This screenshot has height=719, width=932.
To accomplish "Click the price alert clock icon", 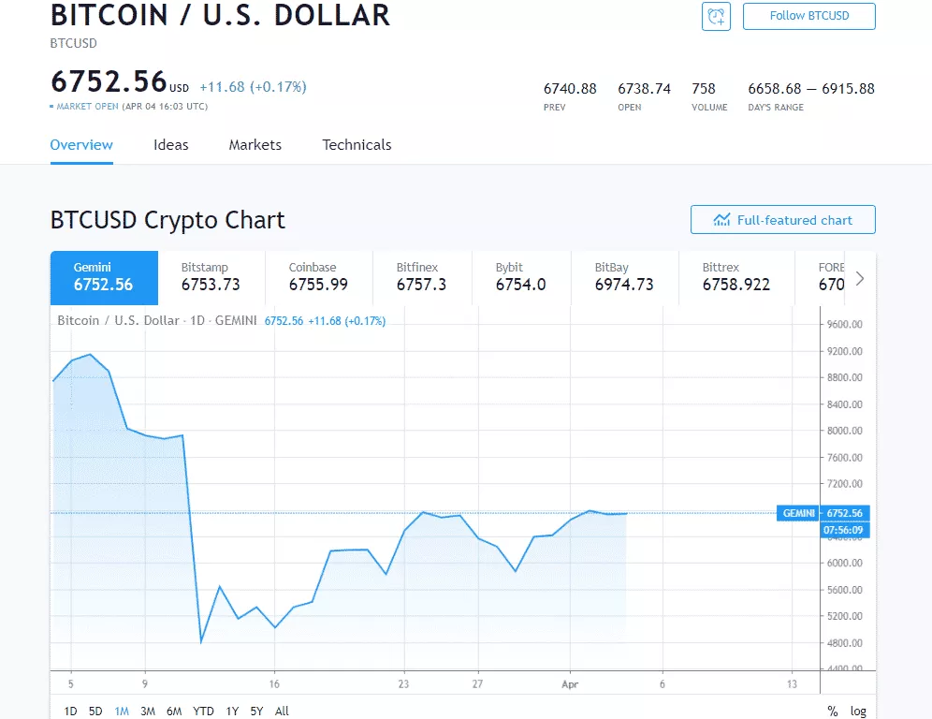I will click(x=716, y=16).
